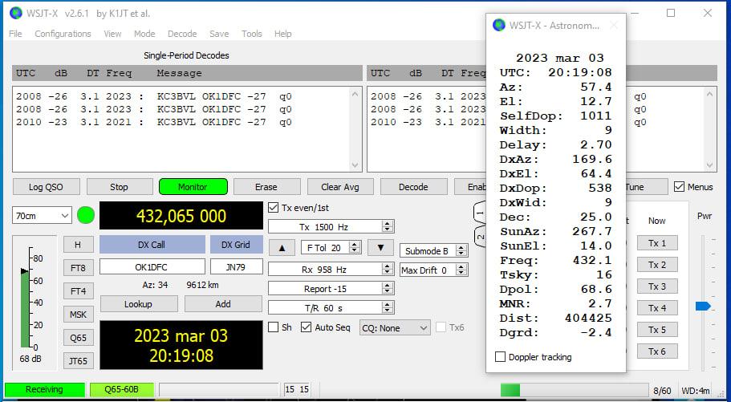
Task: Adjust the Submode B spinner arrows
Action: (x=461, y=251)
